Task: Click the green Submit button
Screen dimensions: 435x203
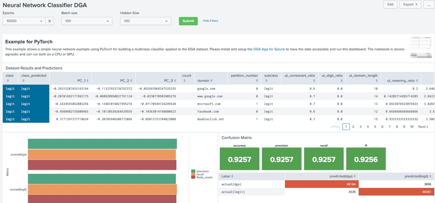Action: tap(188, 21)
